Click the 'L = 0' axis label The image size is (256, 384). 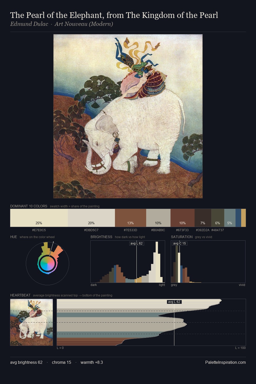(x=60, y=348)
